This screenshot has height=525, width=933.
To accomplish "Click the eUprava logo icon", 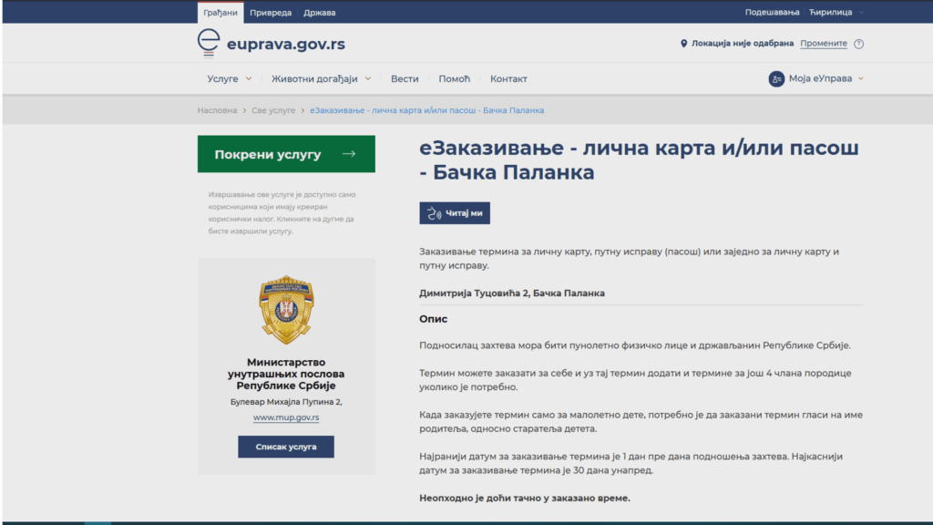I will coord(209,43).
